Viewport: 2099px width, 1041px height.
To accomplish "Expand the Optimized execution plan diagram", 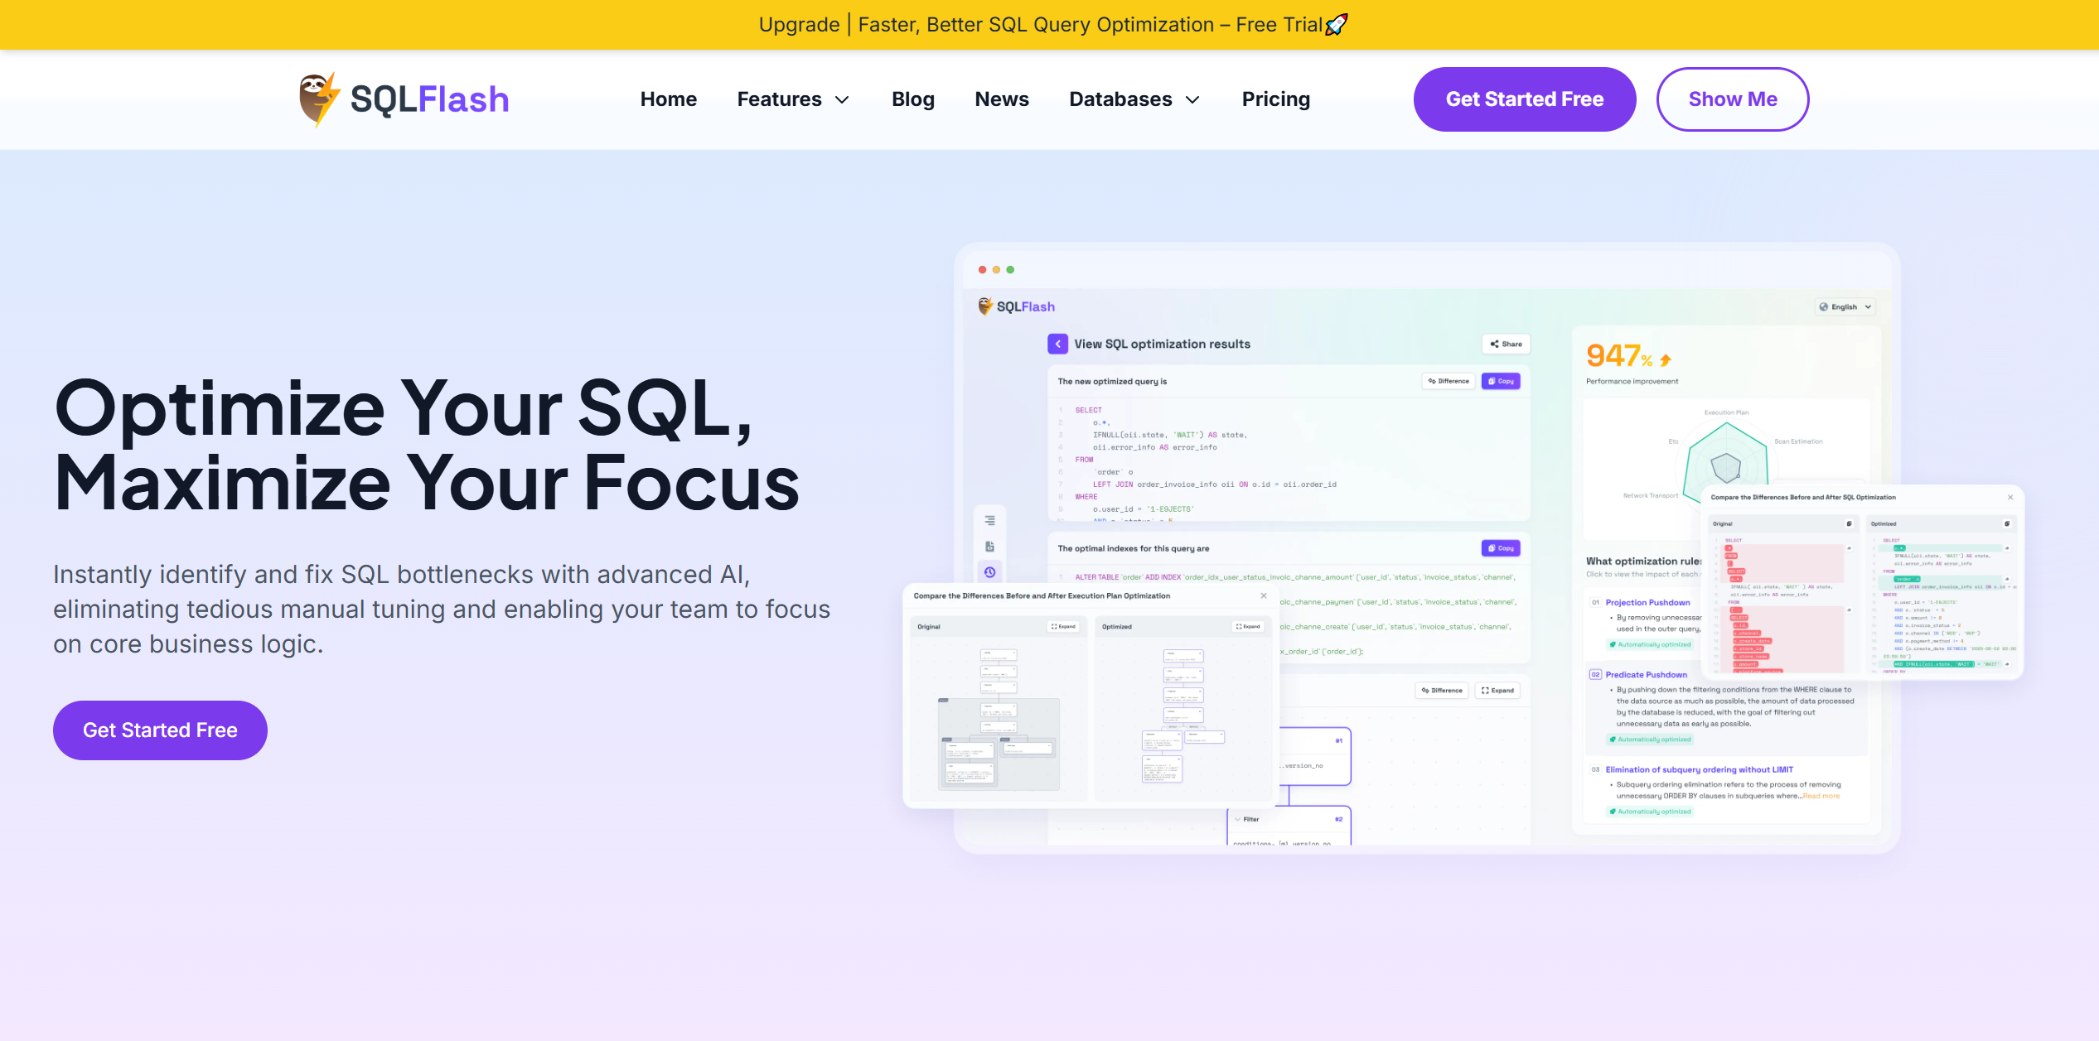I will [x=1248, y=627].
